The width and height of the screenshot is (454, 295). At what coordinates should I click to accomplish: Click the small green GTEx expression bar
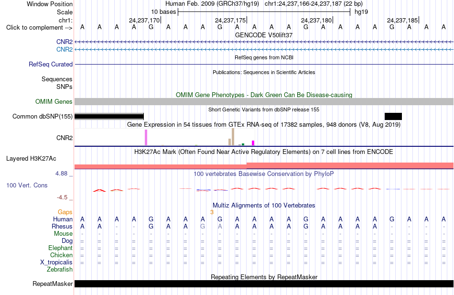(243, 144)
